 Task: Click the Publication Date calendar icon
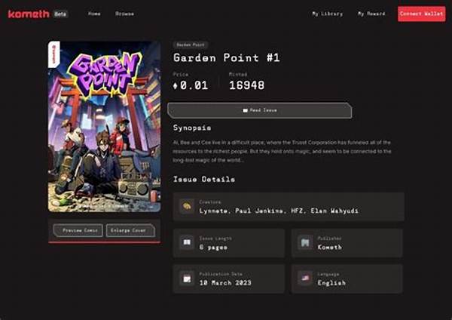(x=187, y=278)
